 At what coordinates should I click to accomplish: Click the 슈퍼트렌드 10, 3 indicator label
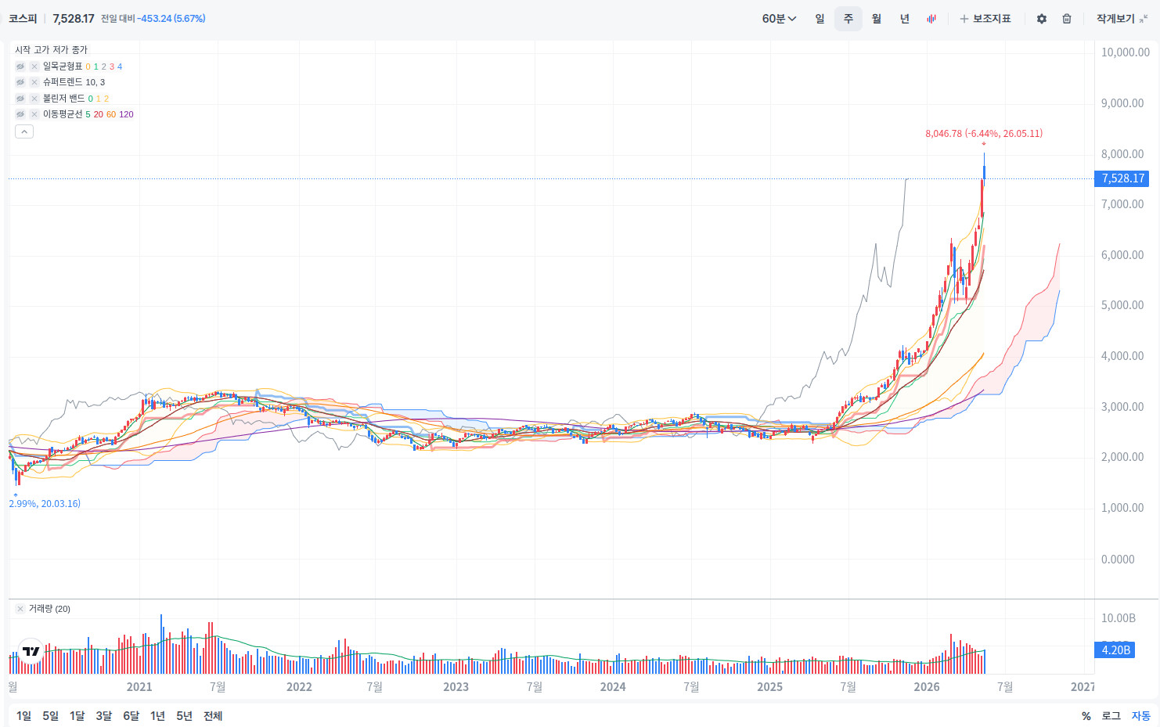pyautogui.click(x=74, y=82)
